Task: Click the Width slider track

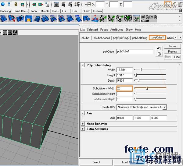Action: coord(150,69)
